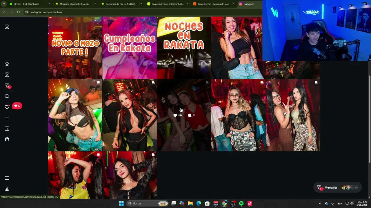Launch Microsoft Edge from the taskbar
Viewport: 371px width, 208px height.
[x=199, y=203]
